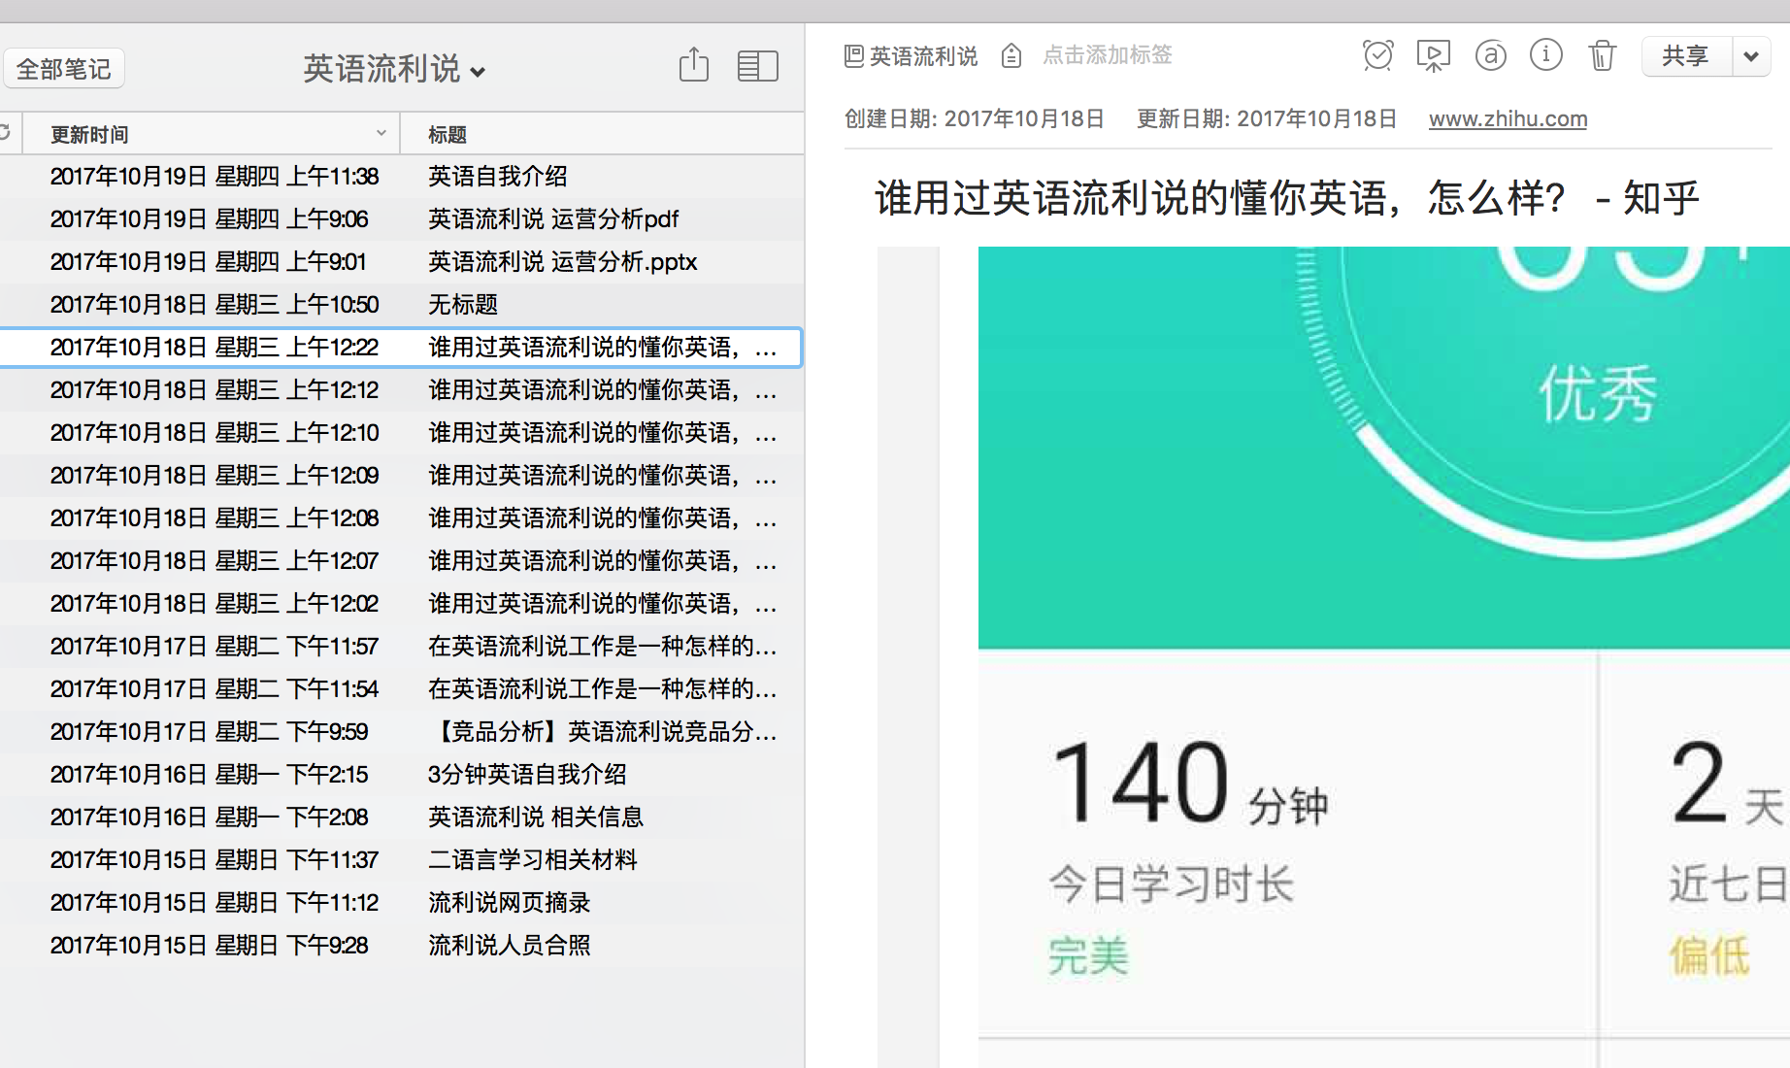This screenshot has width=1790, height=1068.
Task: Delete the note with the trash icon
Action: pyautogui.click(x=1602, y=55)
